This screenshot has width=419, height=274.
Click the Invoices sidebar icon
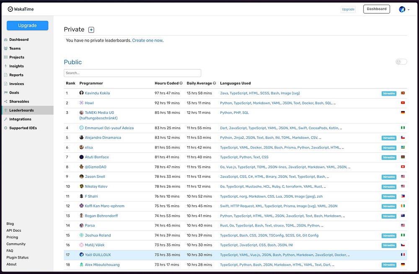pyautogui.click(x=5, y=84)
